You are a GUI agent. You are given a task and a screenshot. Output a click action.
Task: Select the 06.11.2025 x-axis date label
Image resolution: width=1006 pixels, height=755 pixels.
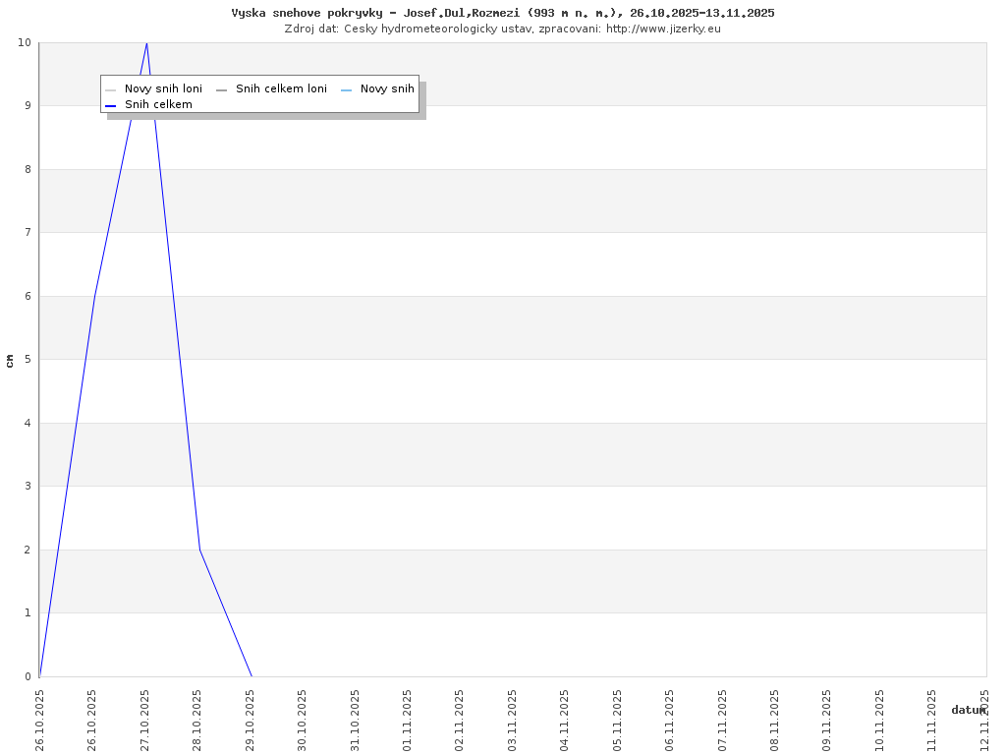[670, 720]
